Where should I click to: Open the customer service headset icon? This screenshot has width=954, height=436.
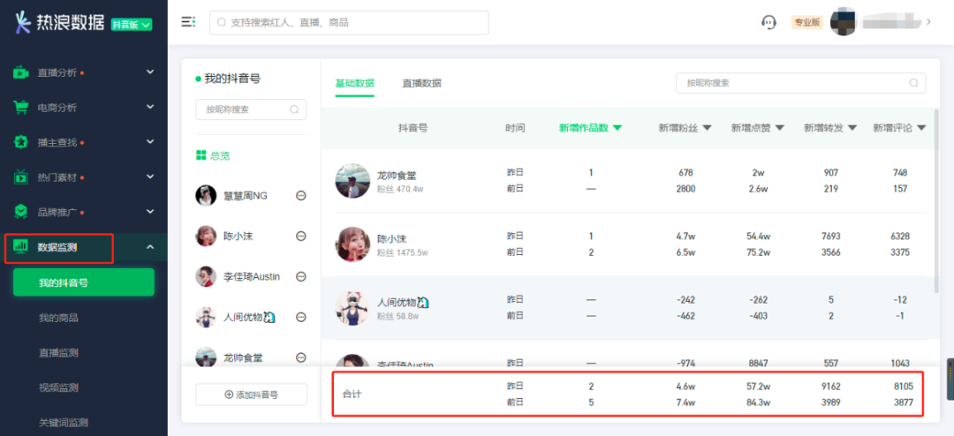pos(768,22)
